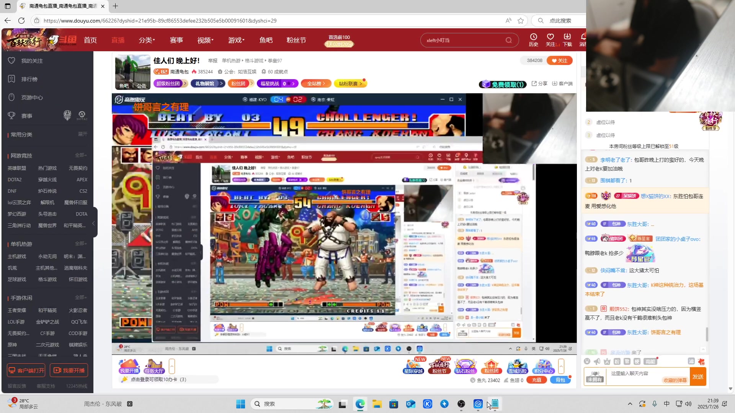Click the 粉 fan badge chat icon
Image resolution: width=735 pixels, height=413 pixels.
click(x=617, y=361)
